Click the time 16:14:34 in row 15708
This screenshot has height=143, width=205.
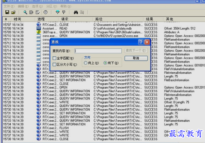click(18, 28)
